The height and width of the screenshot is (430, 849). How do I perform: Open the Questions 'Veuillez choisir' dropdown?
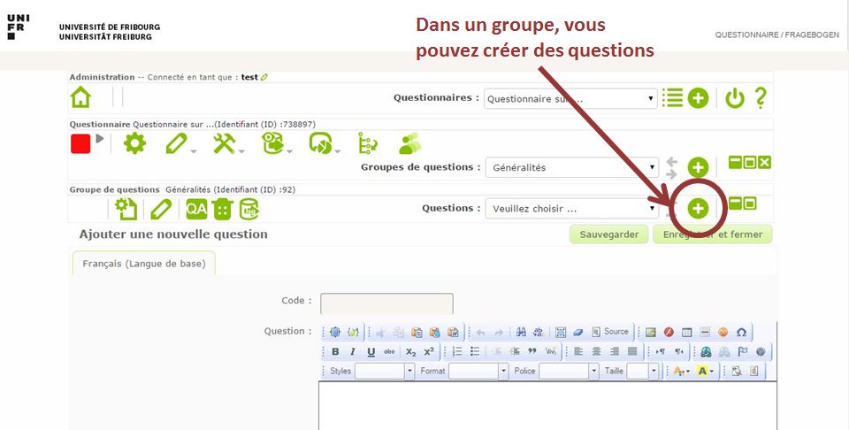coord(570,209)
